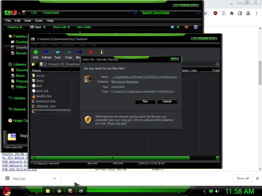Open the Explorer File menu
262x196 pixels.
pos(8,20)
